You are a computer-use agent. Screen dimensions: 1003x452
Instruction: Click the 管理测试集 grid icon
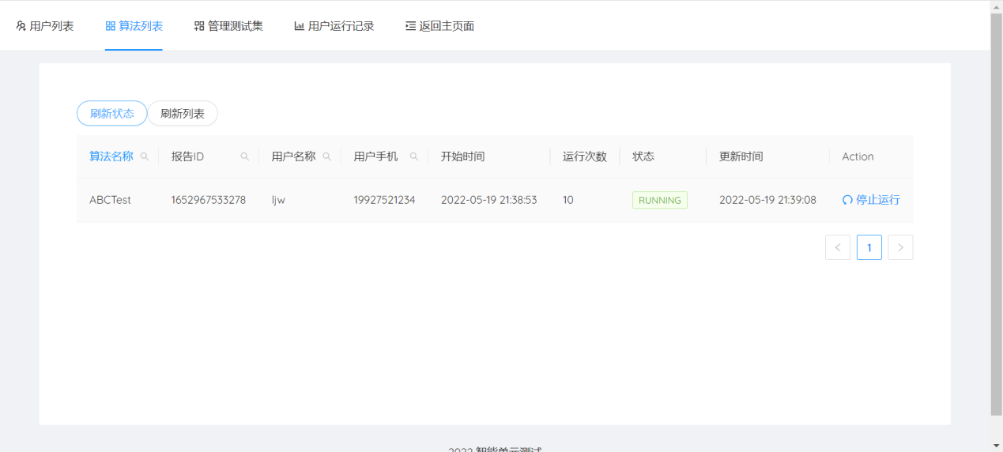point(199,26)
